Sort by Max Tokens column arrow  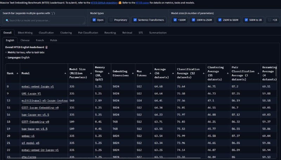(150, 74)
